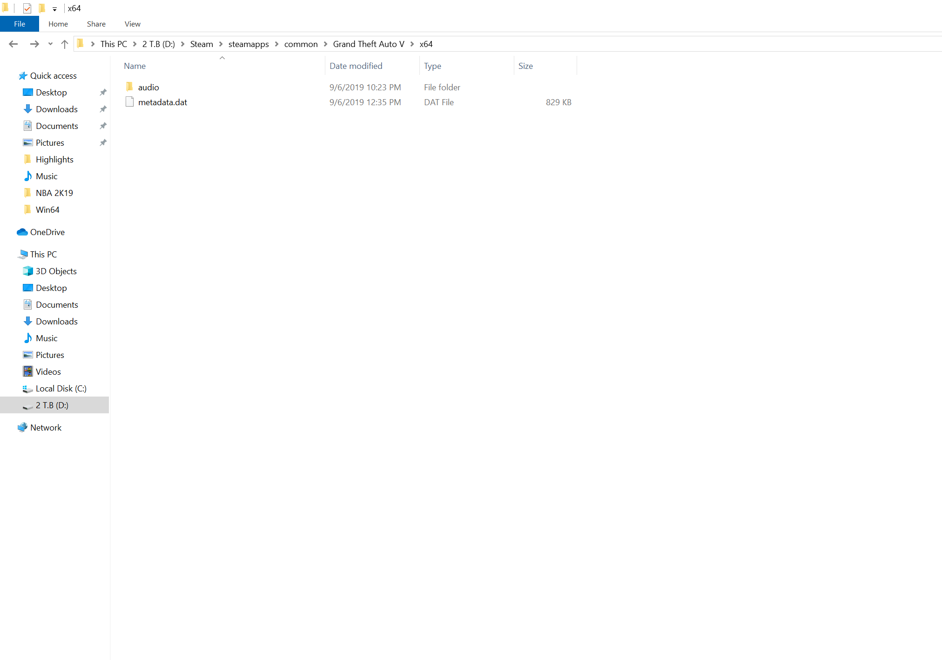Open the NBA 2K19 quick access folder
The height and width of the screenshot is (660, 942).
(54, 193)
